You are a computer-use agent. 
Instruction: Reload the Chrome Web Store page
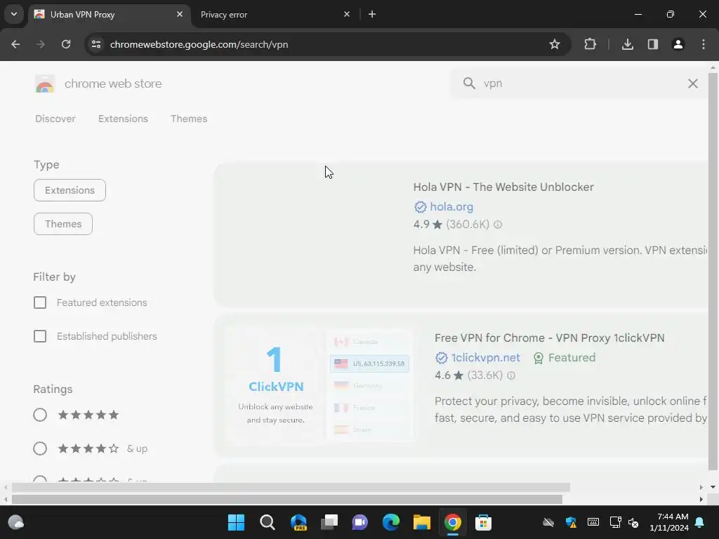[x=66, y=44]
